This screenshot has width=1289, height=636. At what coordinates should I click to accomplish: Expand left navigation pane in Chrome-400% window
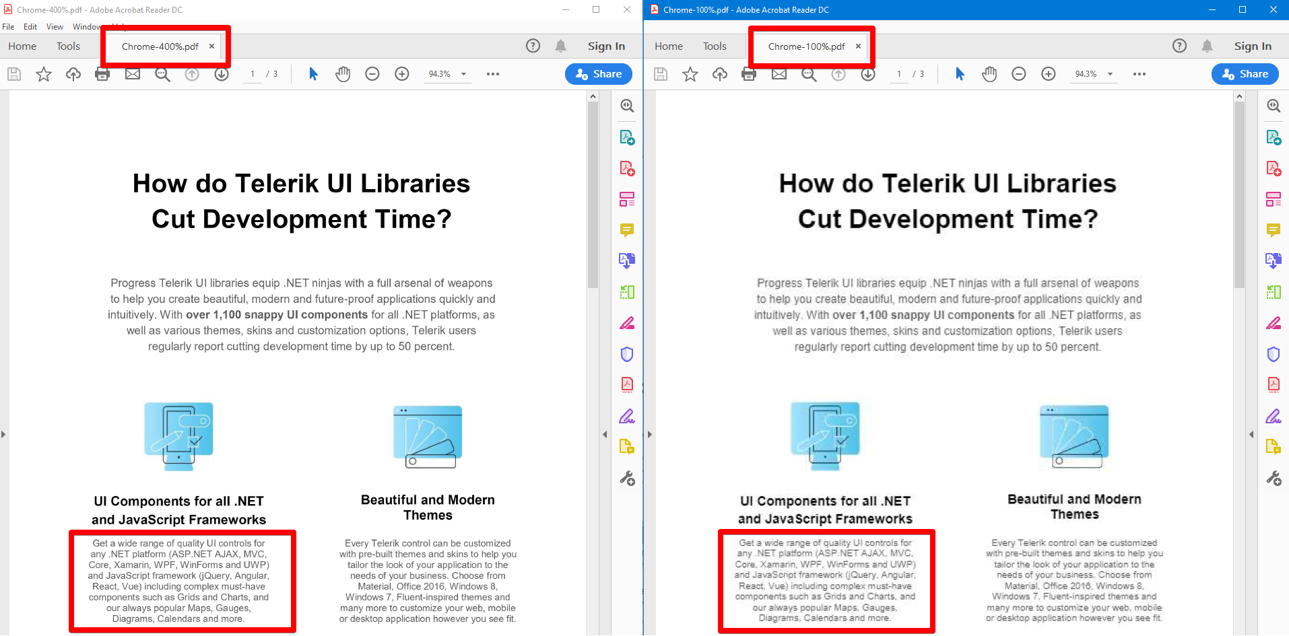[3, 435]
